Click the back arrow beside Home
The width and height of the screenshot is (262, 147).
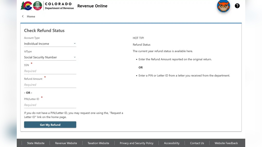pos(23,16)
